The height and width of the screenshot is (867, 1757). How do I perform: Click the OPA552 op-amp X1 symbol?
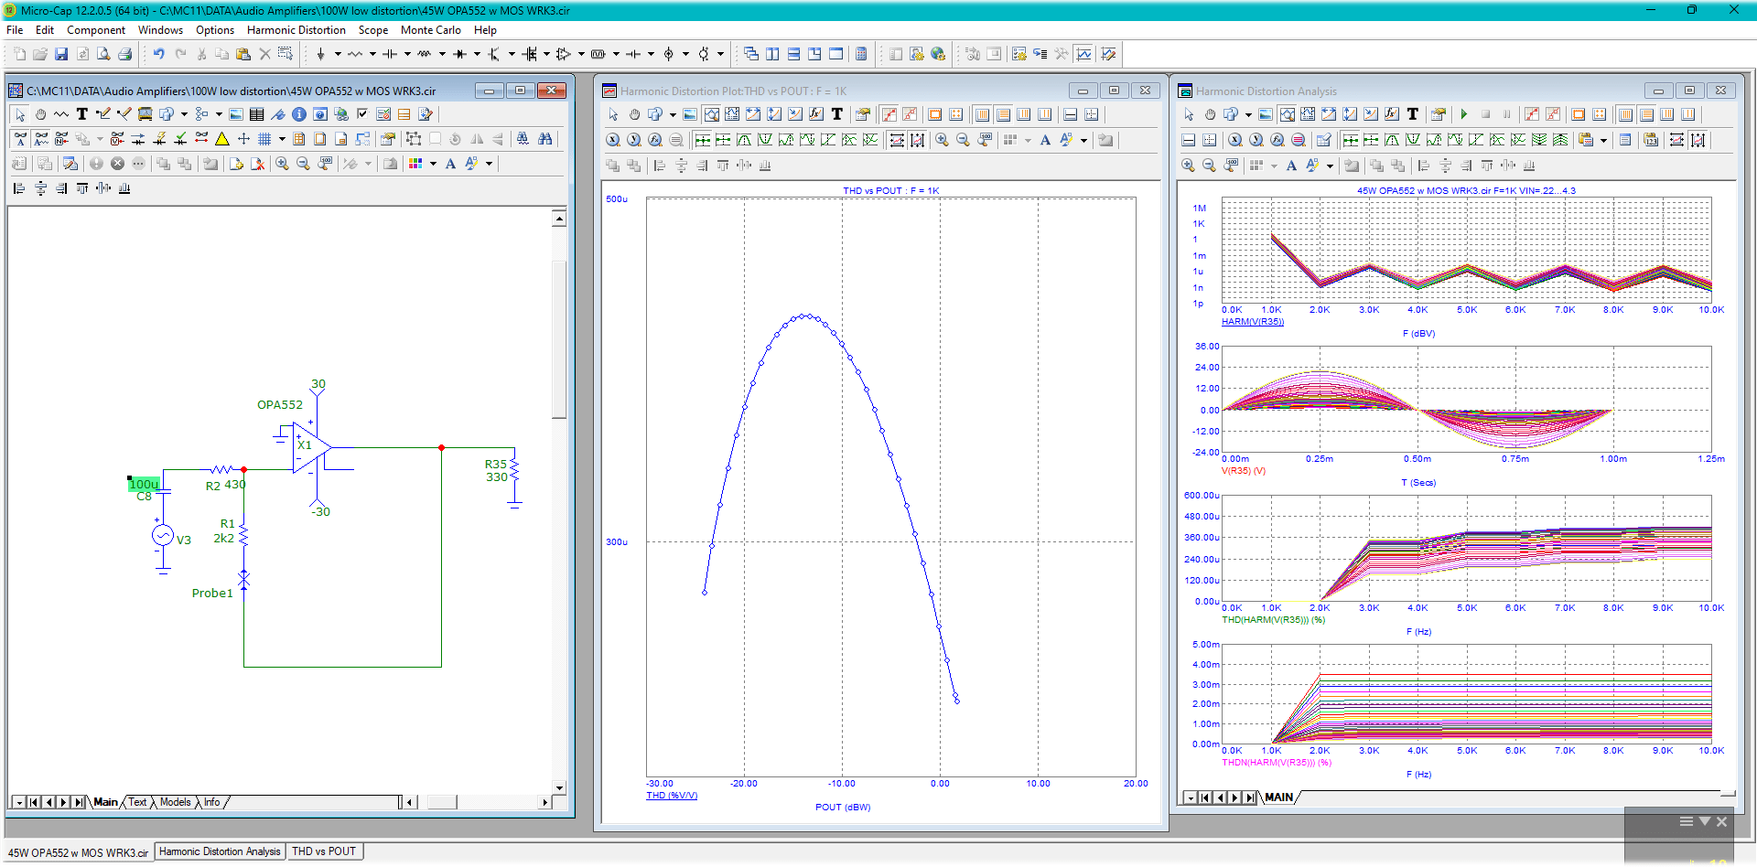310,447
